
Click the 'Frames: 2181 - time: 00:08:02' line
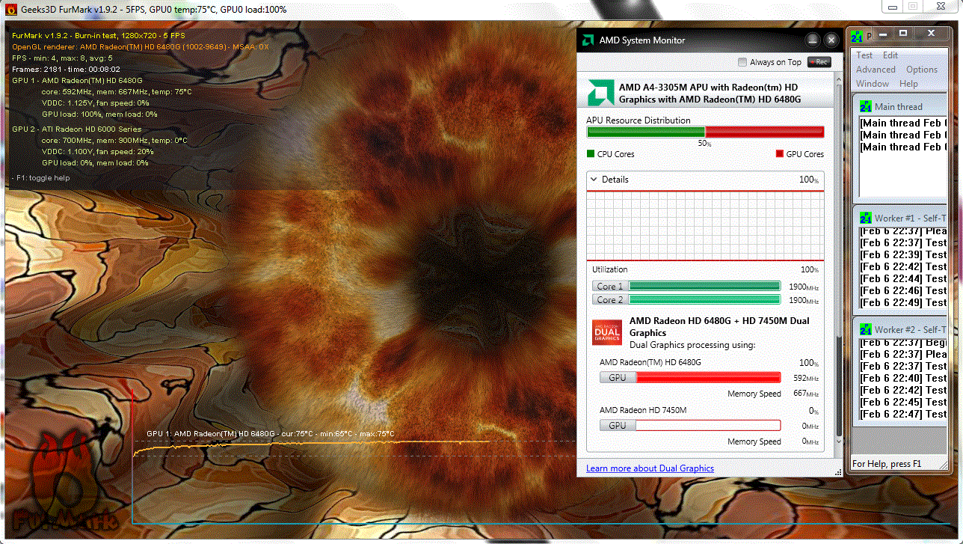(x=66, y=69)
